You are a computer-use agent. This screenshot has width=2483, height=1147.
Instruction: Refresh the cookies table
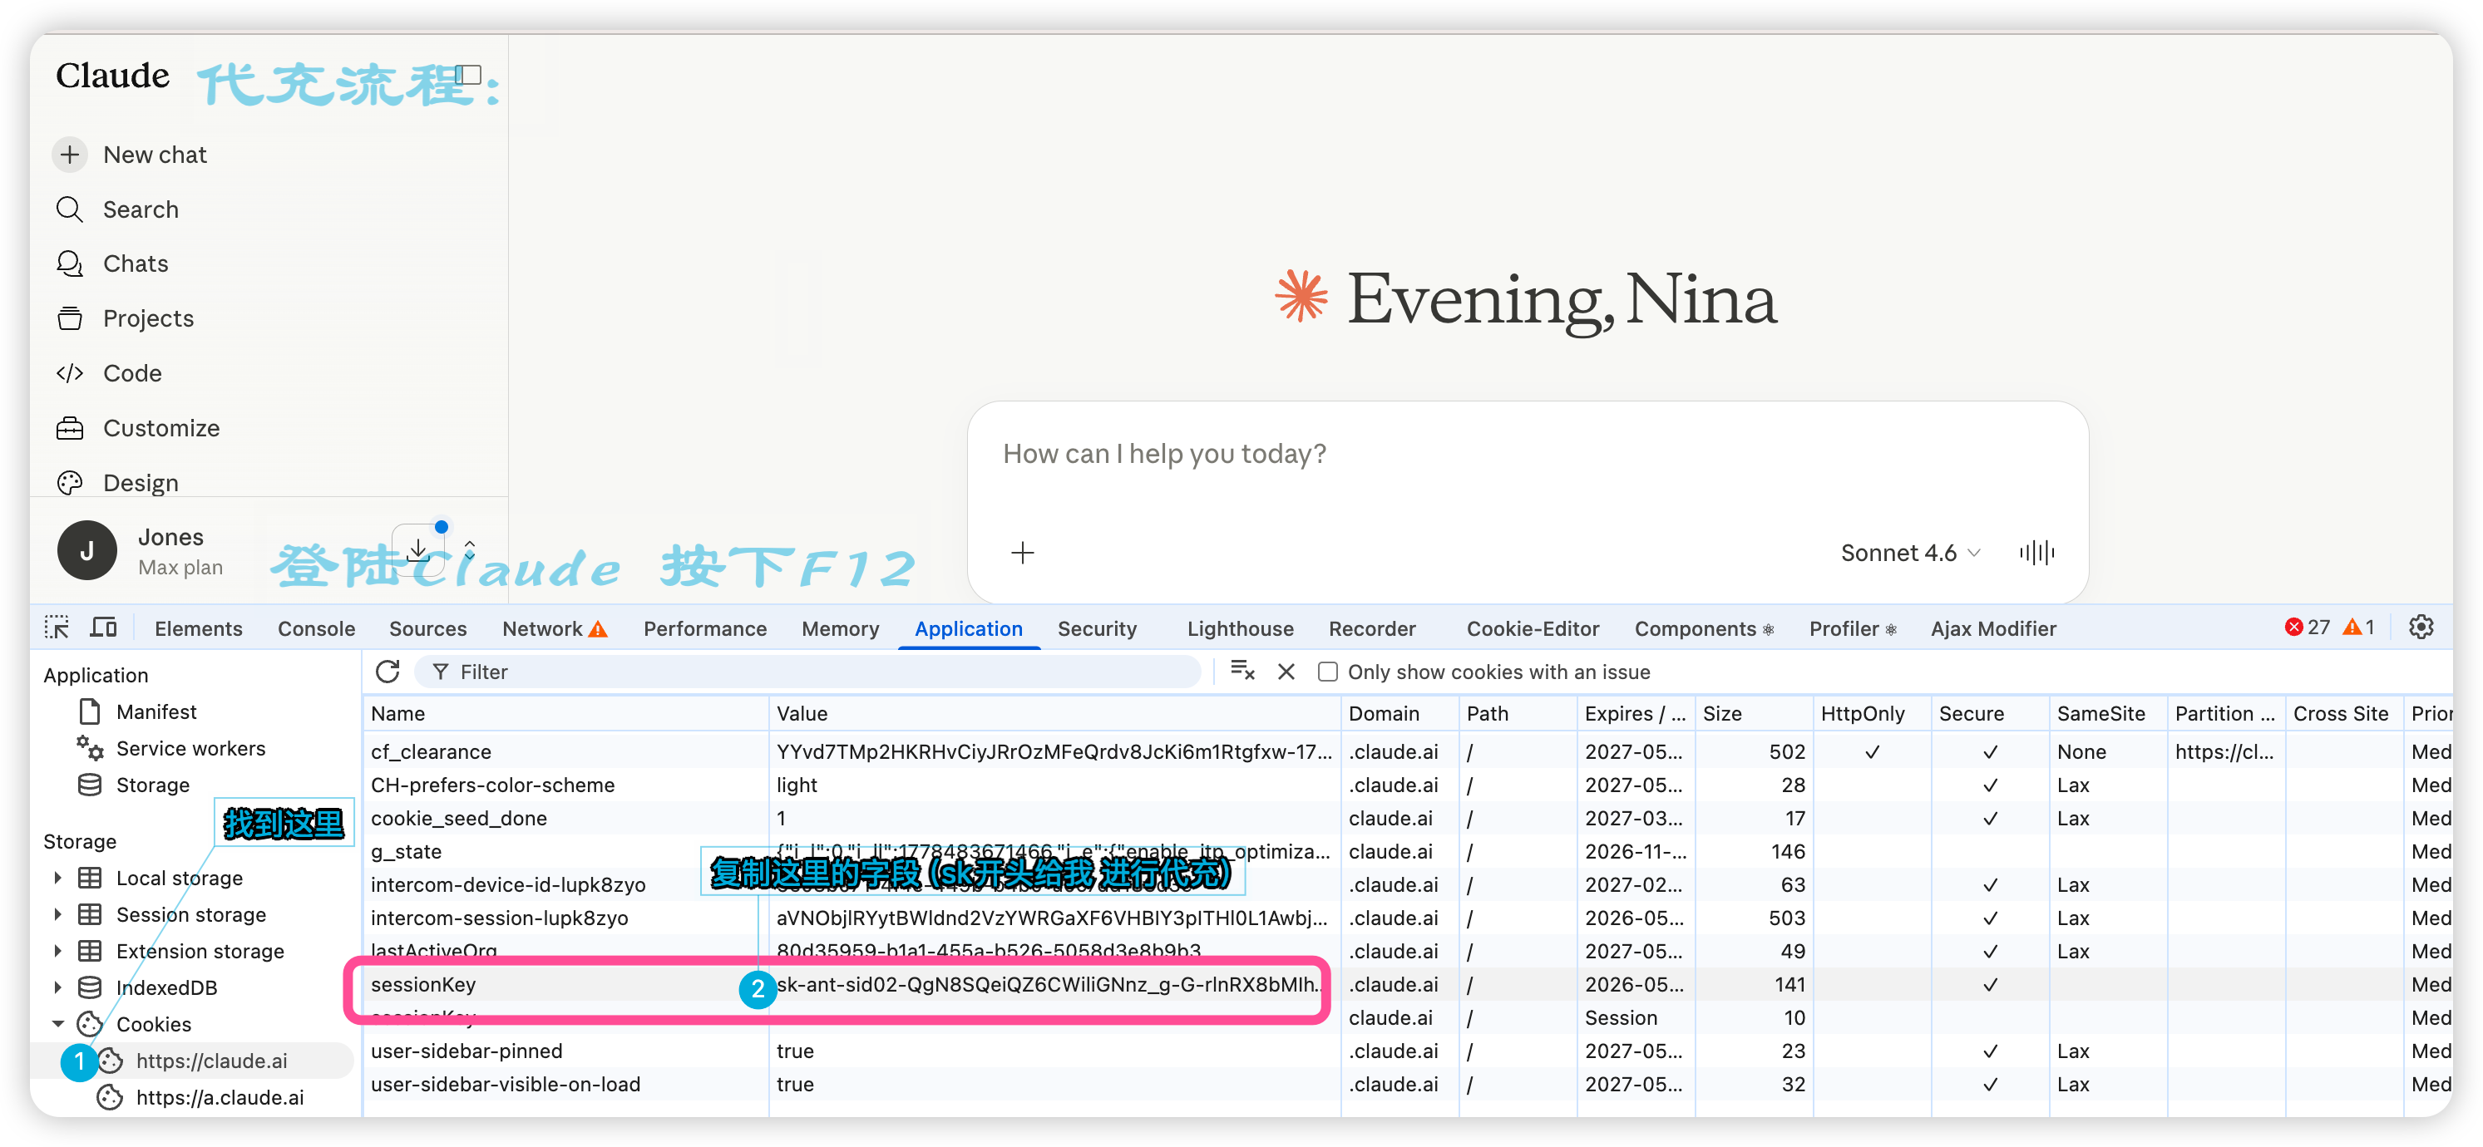point(388,672)
